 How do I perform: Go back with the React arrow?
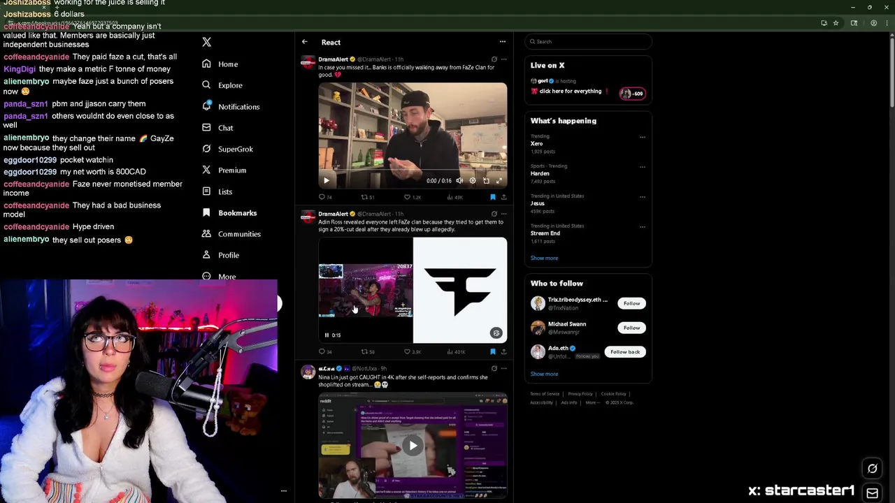pos(305,42)
